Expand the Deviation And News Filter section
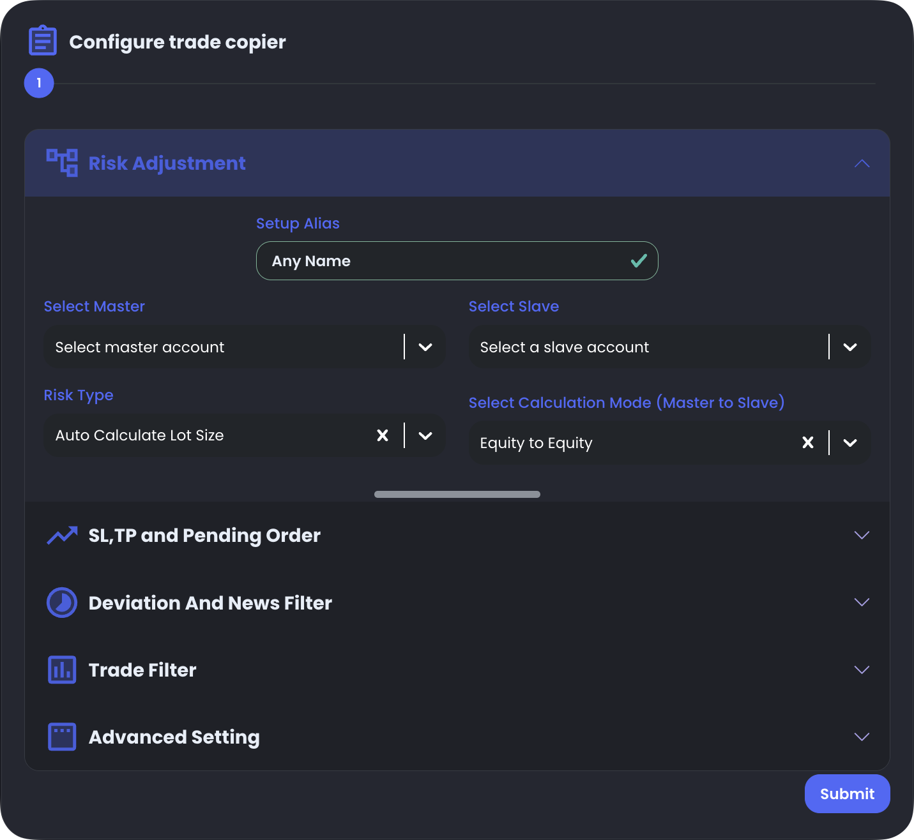Screen dimensions: 914x840 coord(862,602)
